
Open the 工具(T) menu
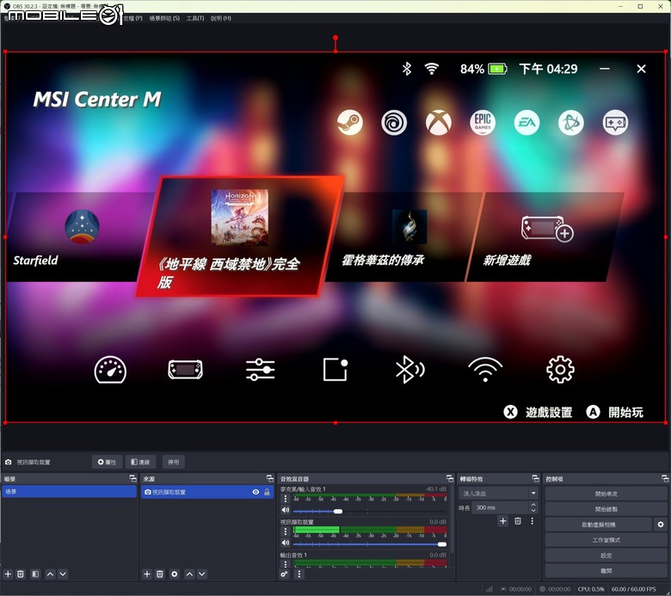195,18
